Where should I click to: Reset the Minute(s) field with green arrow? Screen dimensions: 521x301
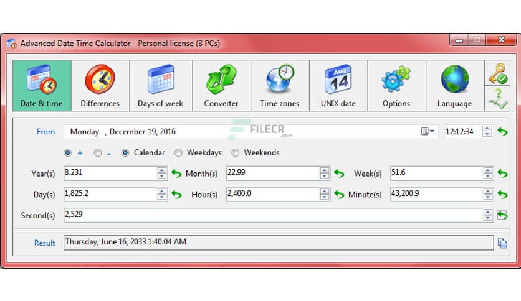(x=502, y=194)
